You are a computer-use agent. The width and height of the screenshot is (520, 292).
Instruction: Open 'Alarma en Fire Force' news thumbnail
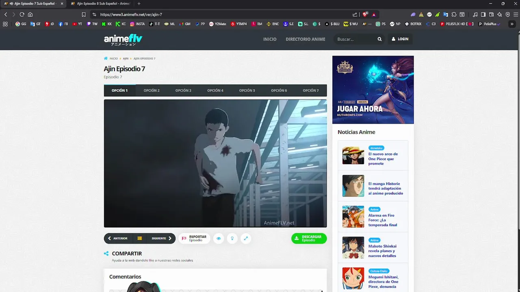(x=353, y=217)
